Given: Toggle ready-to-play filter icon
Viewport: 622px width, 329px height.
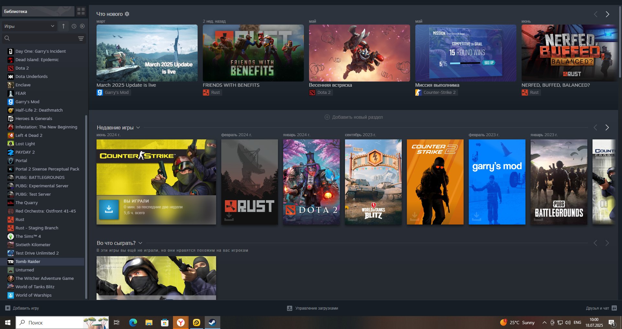Looking at the screenshot, I should coord(82,26).
